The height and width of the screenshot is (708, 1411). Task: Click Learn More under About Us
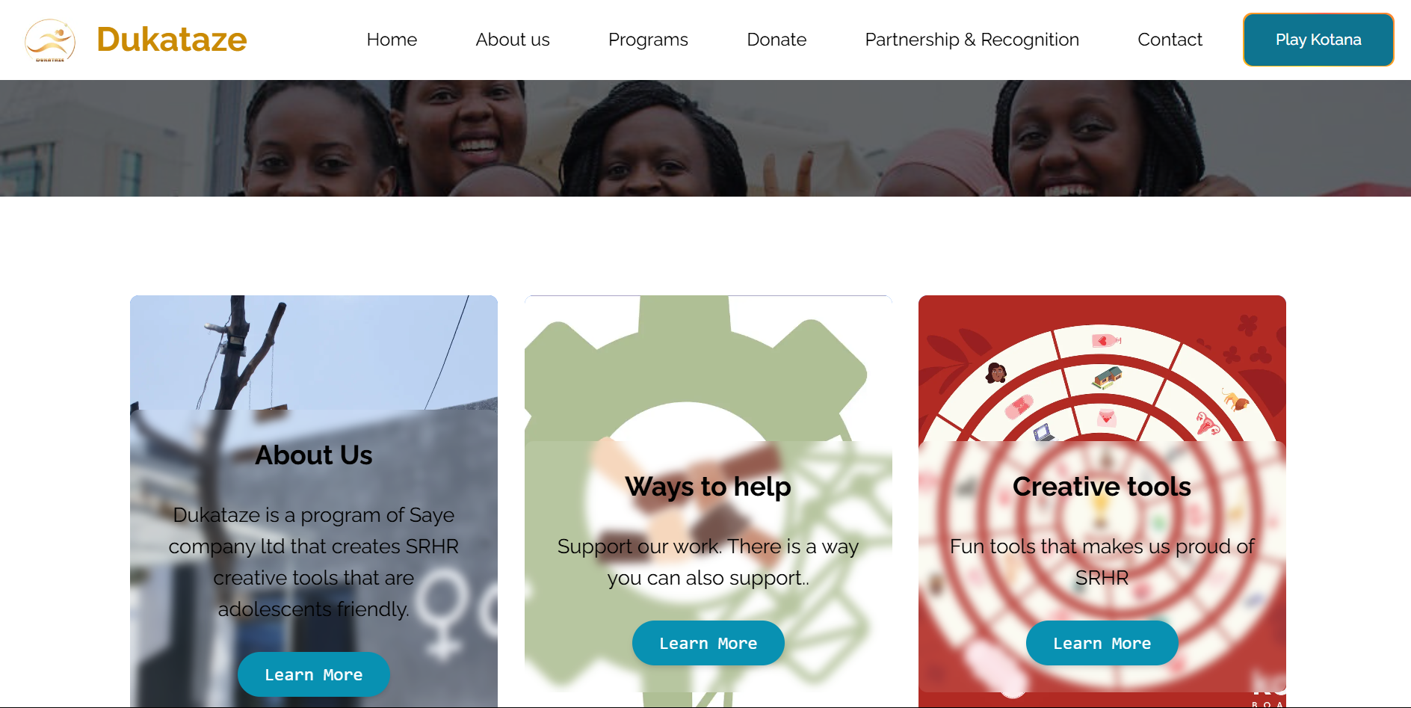314,674
